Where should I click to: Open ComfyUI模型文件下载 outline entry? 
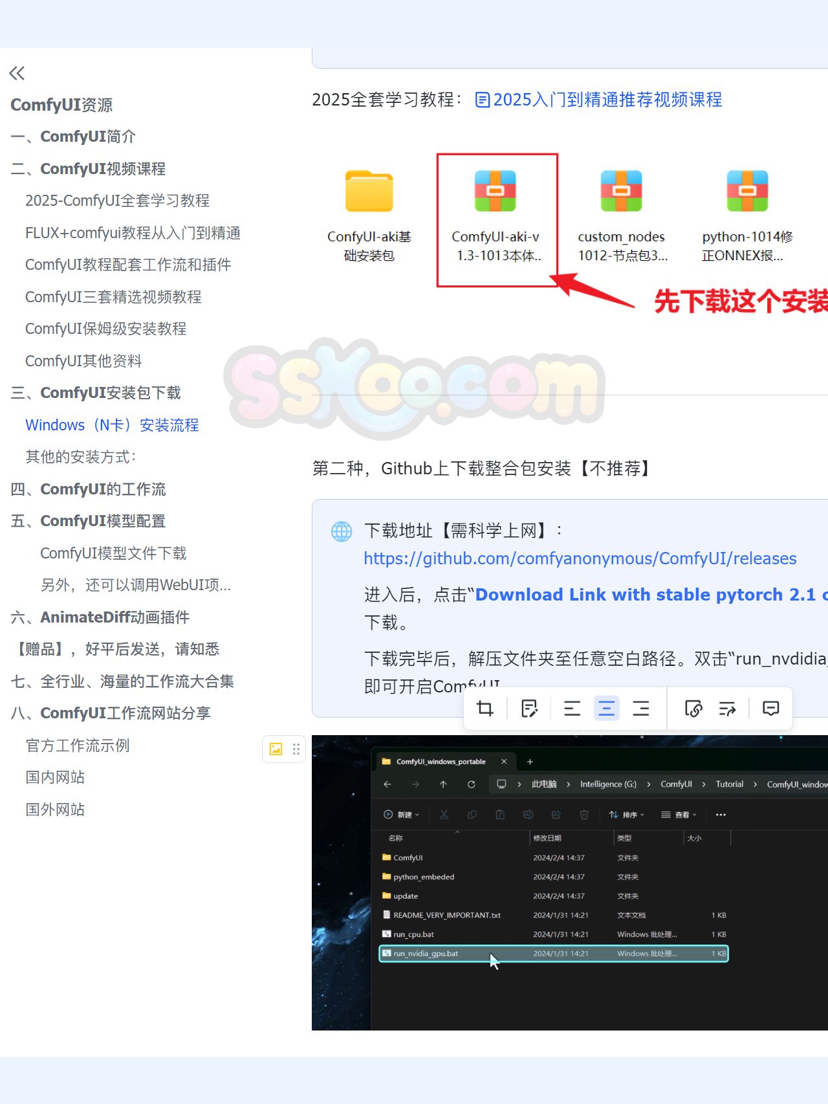(x=113, y=553)
